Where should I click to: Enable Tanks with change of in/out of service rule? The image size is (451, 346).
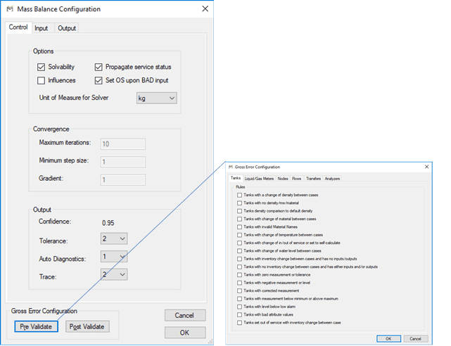(239, 243)
